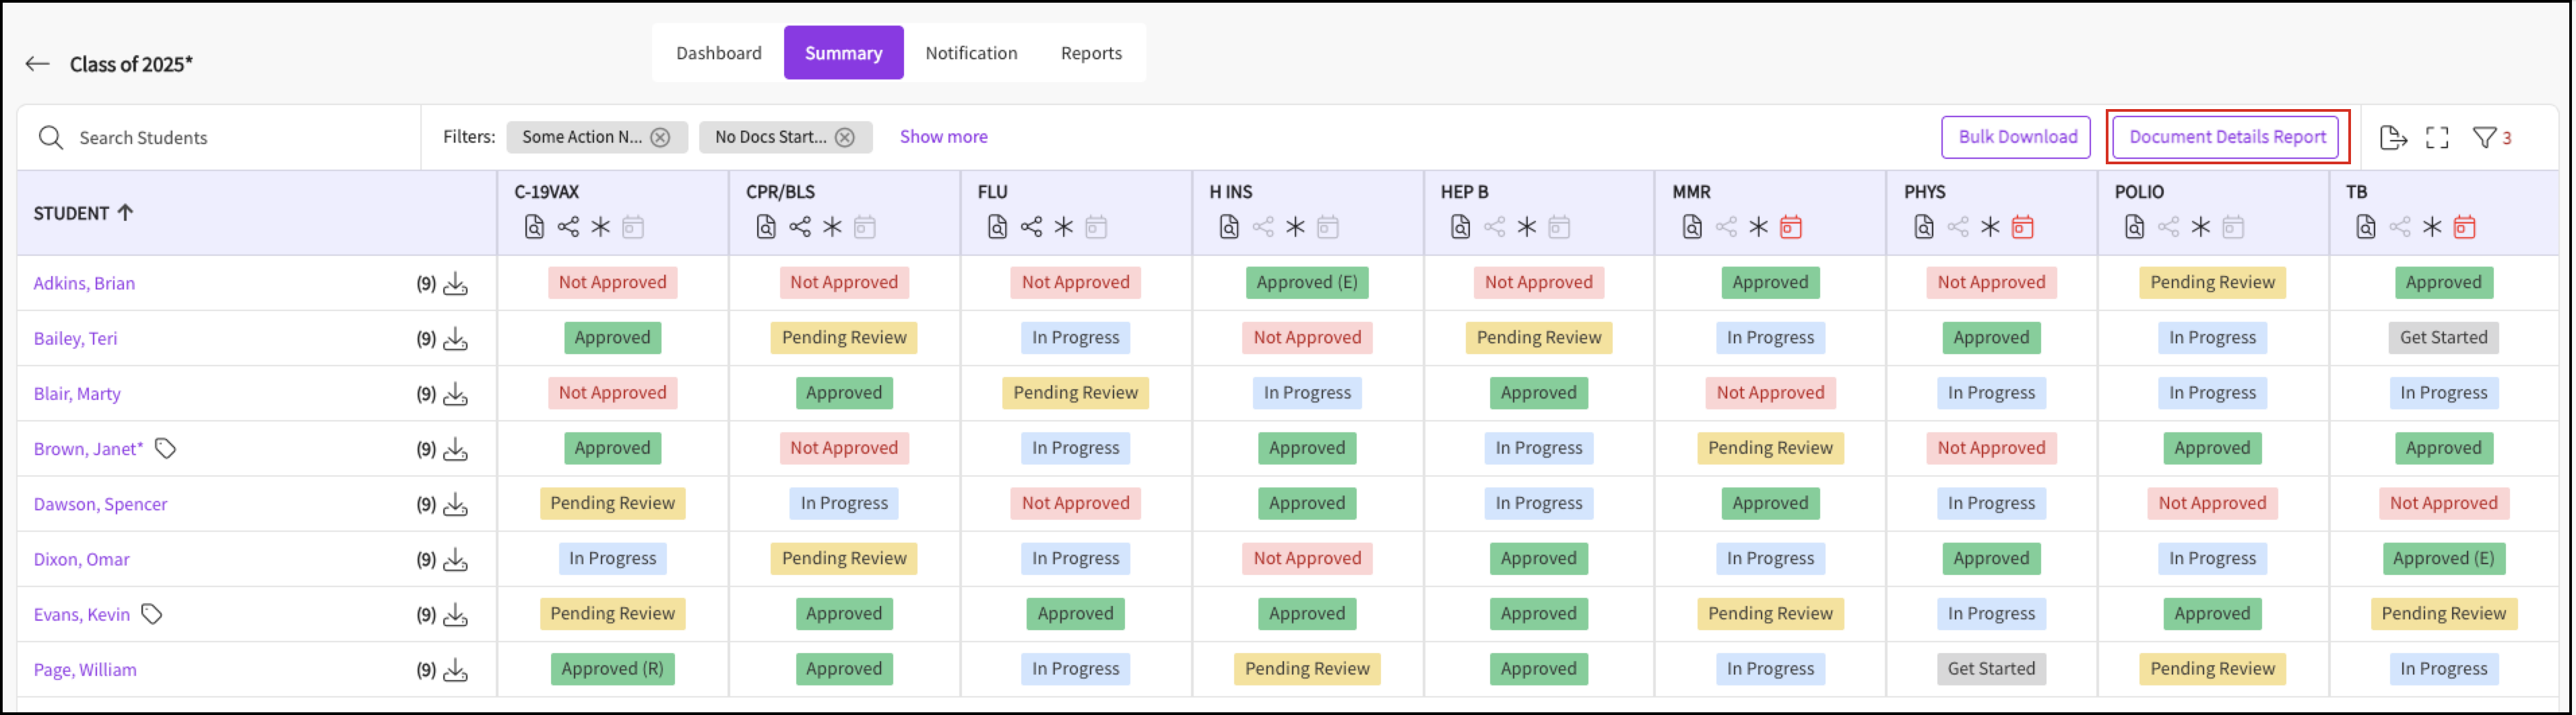
Task: Click the red calendar icon under MMR
Action: click(x=1792, y=228)
